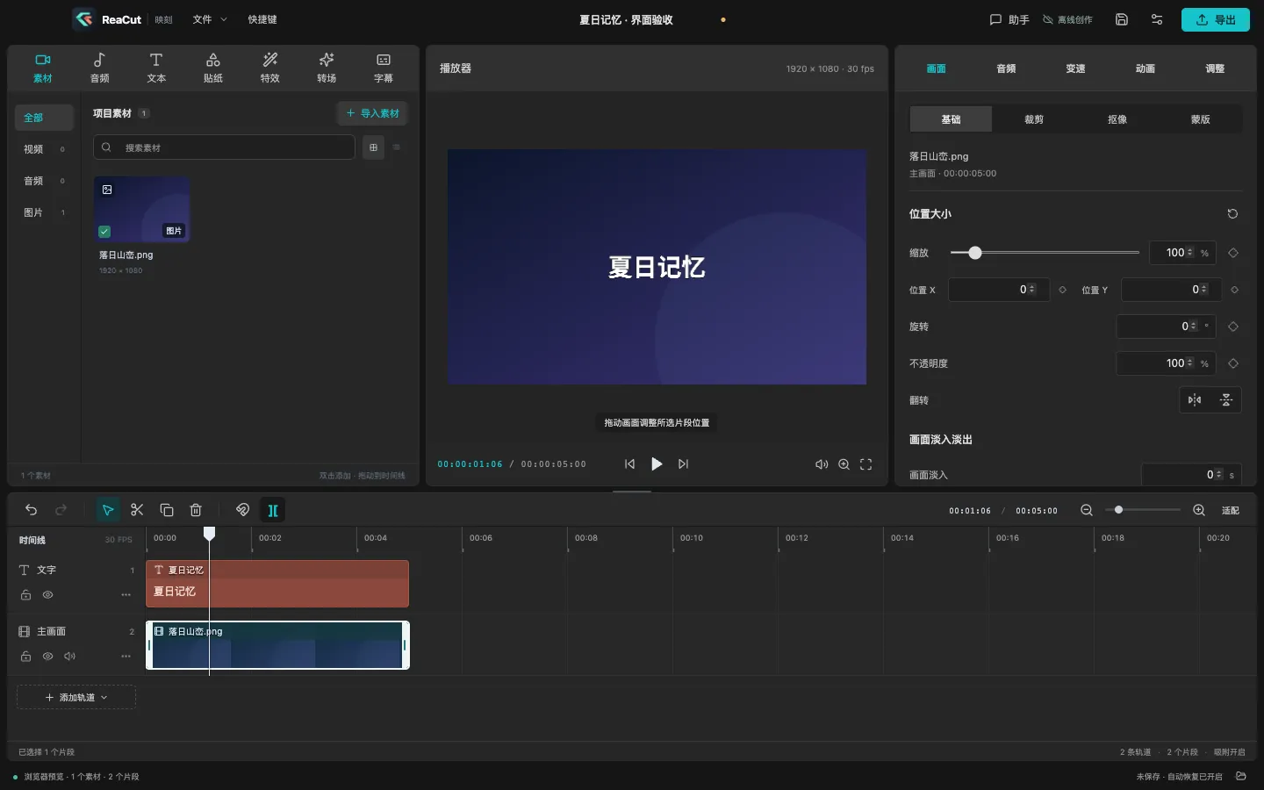The image size is (1264, 790).
Task: Open the 文件 dropdown menu
Action: pyautogui.click(x=210, y=19)
